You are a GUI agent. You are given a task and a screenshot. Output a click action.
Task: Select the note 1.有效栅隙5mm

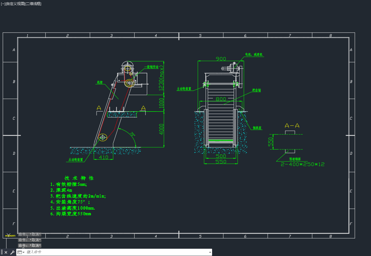pyautogui.click(x=69, y=184)
